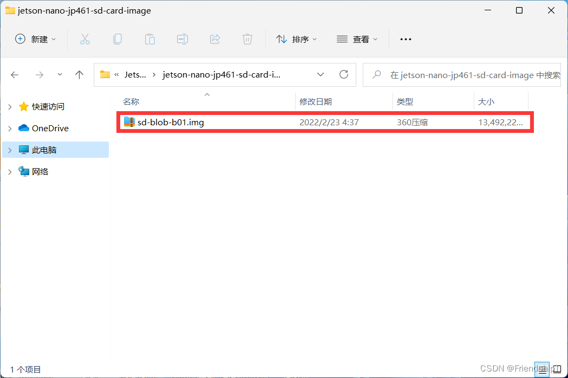This screenshot has width=568, height=378.
Task: Click the Delete trash can icon
Action: pos(247,39)
